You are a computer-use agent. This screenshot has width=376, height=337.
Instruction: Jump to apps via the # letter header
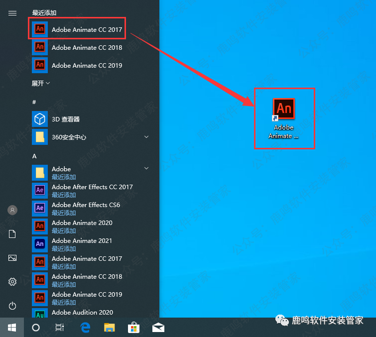[34, 102]
